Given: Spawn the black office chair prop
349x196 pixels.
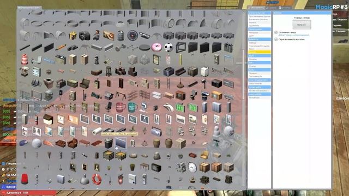Looking at the screenshot, I should click(109, 107).
